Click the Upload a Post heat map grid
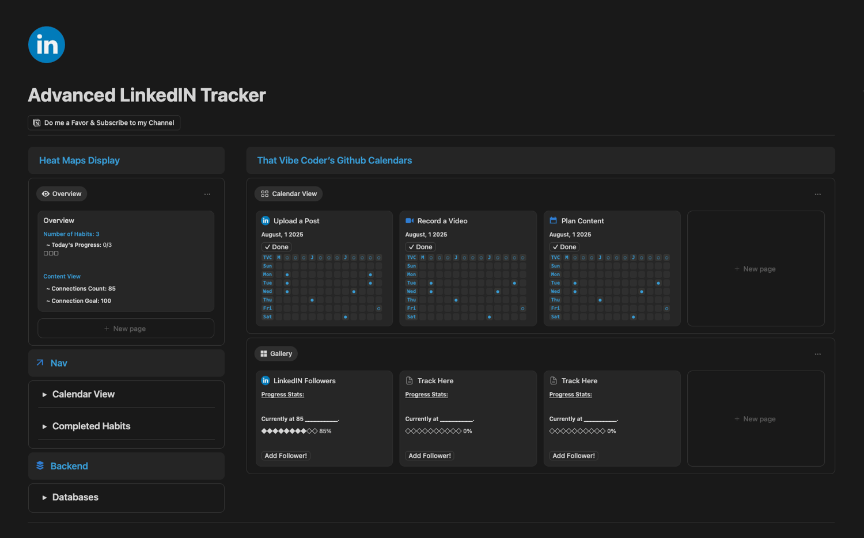 pos(322,287)
